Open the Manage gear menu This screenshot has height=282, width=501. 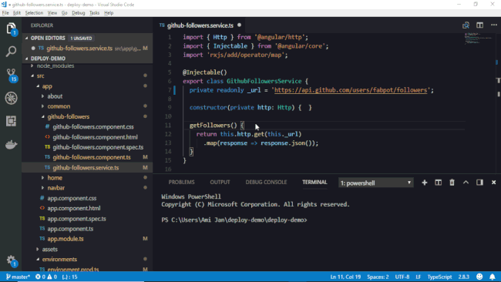point(12,261)
